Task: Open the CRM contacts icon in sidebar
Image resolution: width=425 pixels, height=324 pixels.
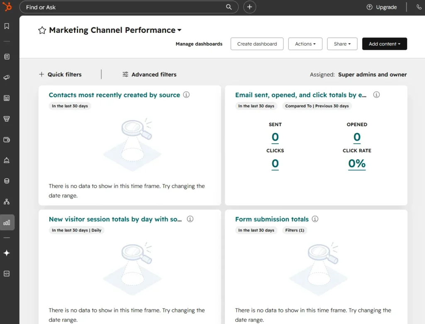Action: (x=7, y=56)
